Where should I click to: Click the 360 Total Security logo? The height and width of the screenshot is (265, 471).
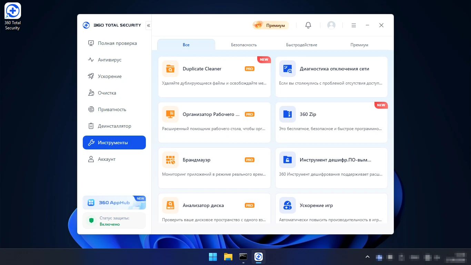[112, 25]
